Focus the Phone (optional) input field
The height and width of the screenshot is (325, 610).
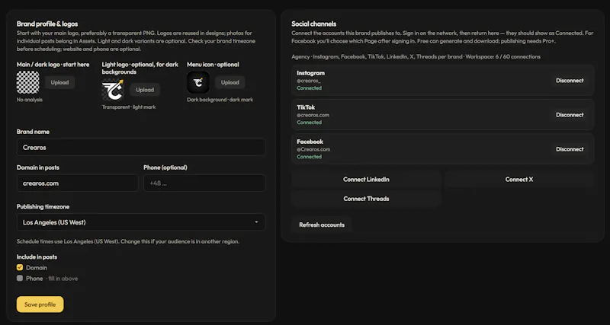coord(204,183)
